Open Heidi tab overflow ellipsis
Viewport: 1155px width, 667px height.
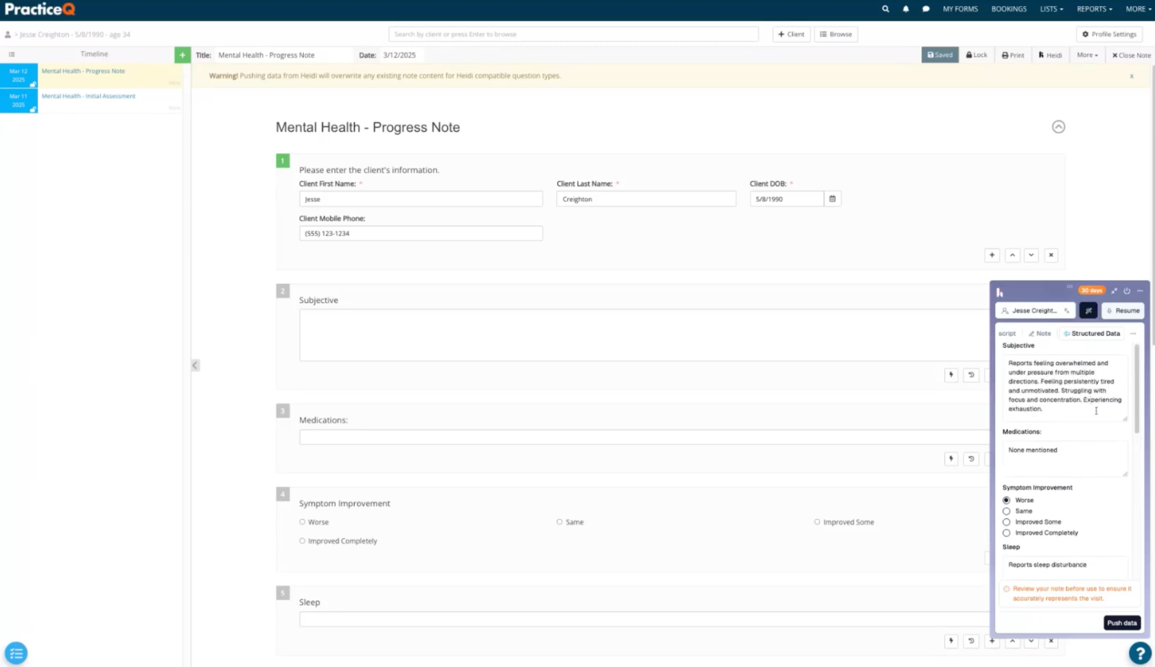click(1133, 333)
